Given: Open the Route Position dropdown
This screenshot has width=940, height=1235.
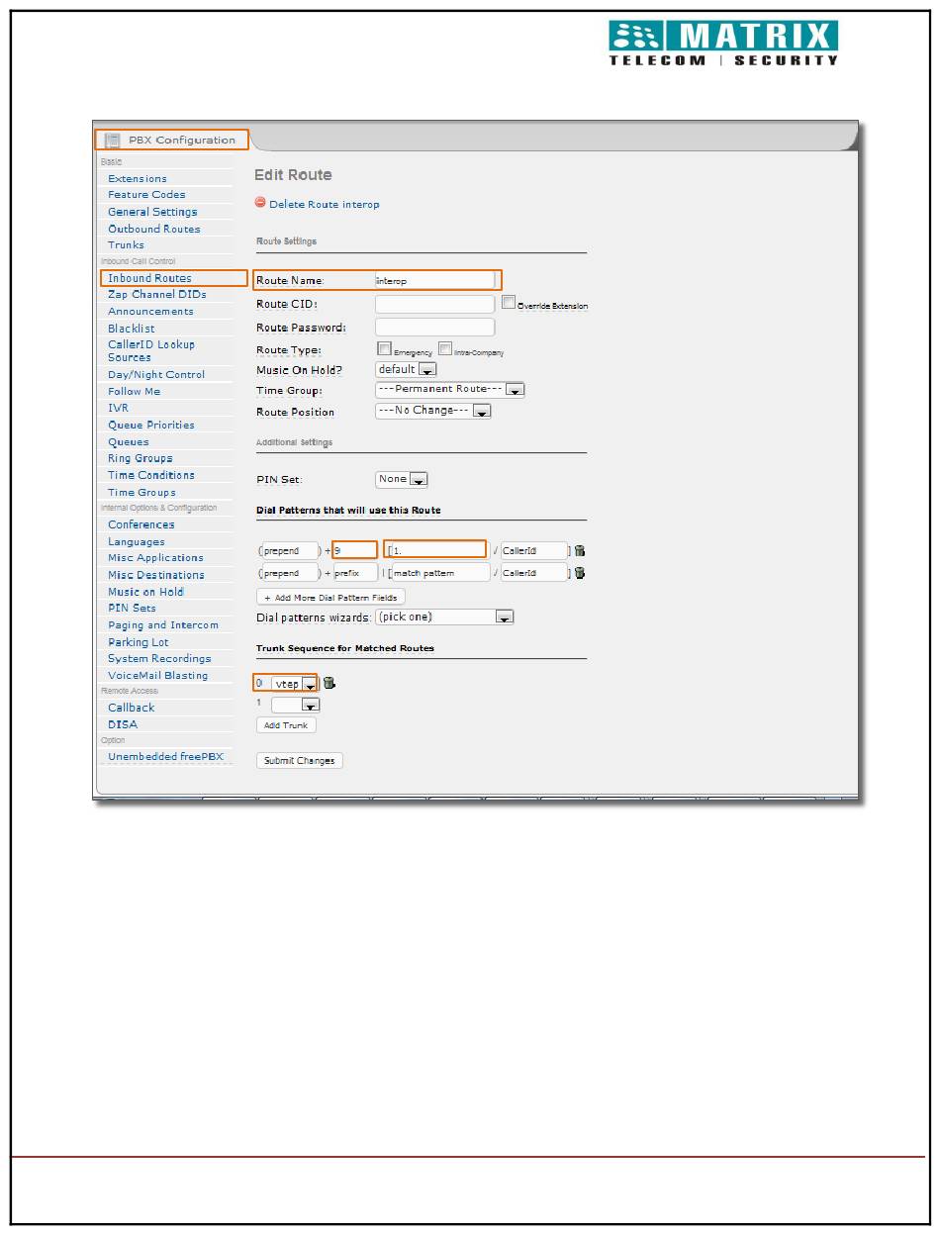Looking at the screenshot, I should [x=433, y=411].
